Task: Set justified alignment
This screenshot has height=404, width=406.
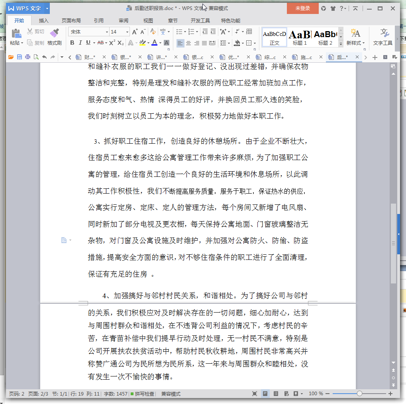Action: click(x=204, y=43)
